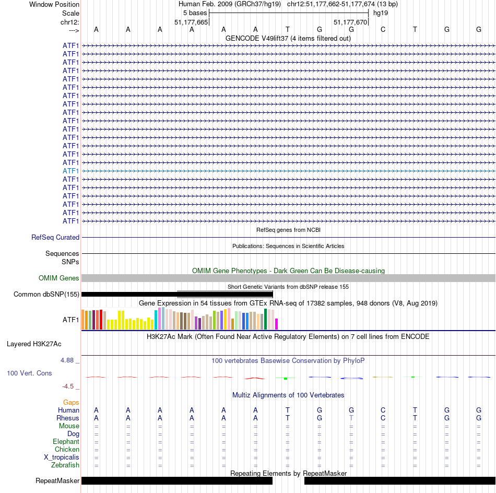
Task: Click the chr12:51,177,662-51,177,674 position text
Action: pyautogui.click(x=331, y=4)
